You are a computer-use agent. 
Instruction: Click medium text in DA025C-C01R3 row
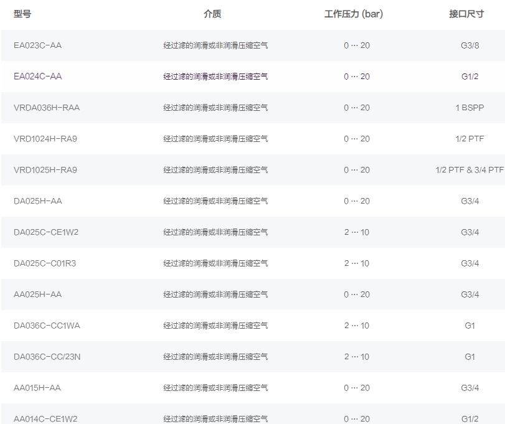click(215, 263)
